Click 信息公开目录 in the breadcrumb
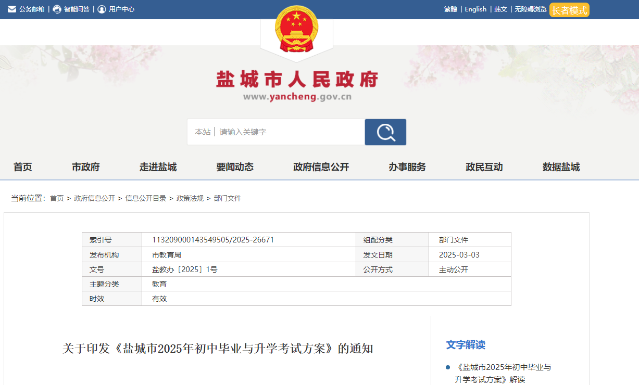The height and width of the screenshot is (385, 639). pos(146,198)
